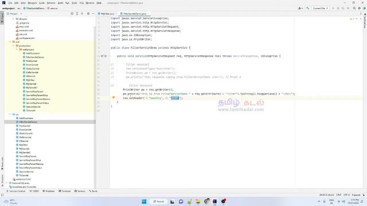
Task: Open the Help menu
Action: click(x=99, y=3)
